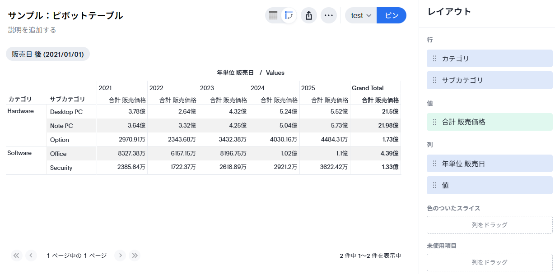The width and height of the screenshot is (555, 274).
Task: Click drag handle of カテゴリ row field
Action: click(434, 59)
